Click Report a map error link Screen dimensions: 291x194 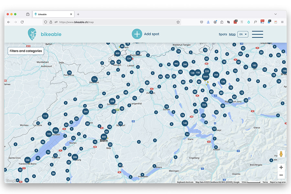coord(278,182)
